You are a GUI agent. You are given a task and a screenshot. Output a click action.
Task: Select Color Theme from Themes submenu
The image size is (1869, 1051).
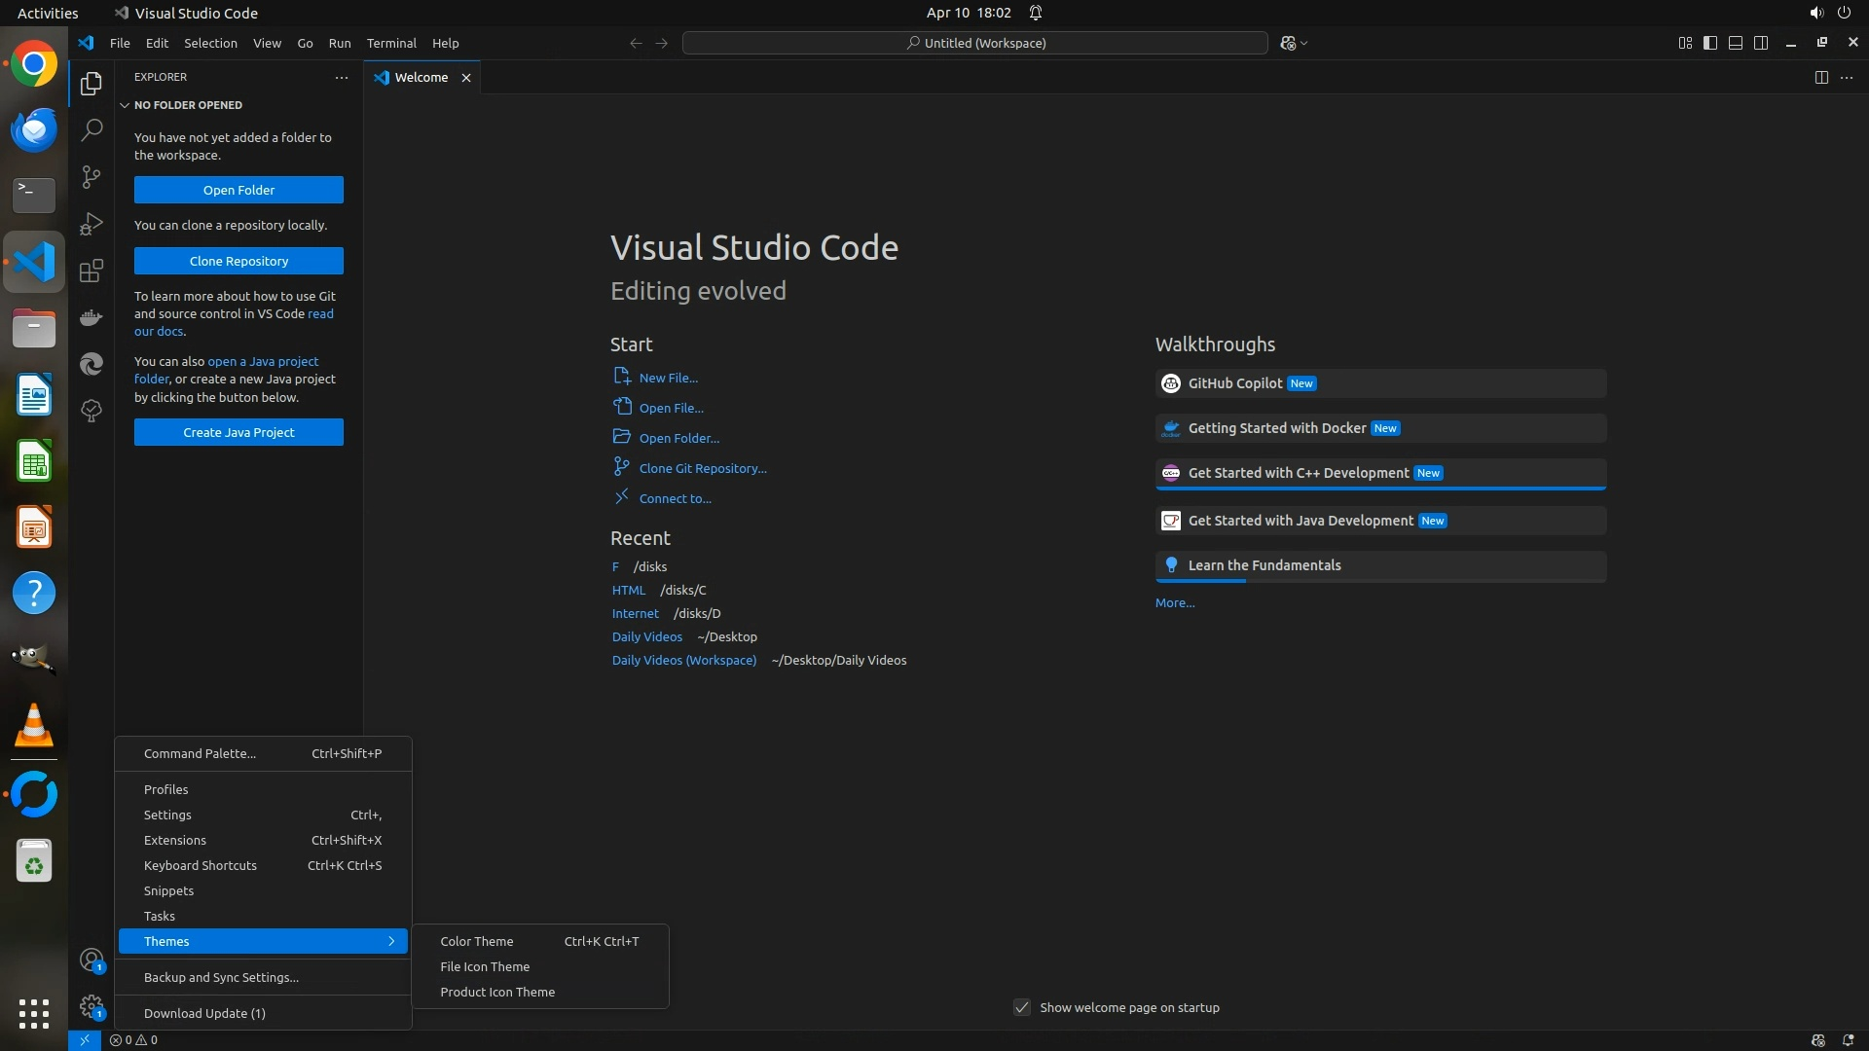click(x=477, y=941)
